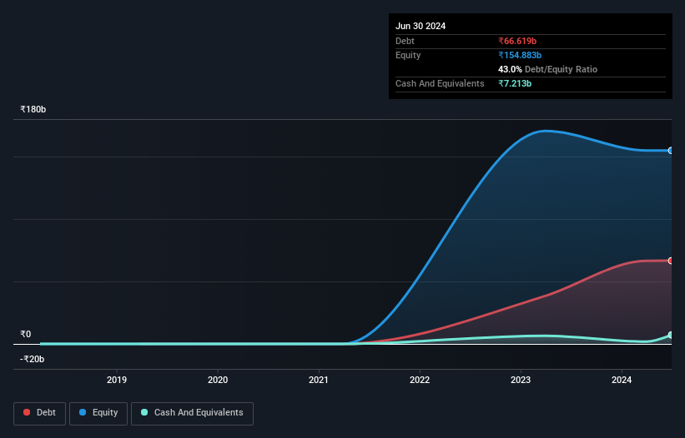Toggle Cash And Equivalents legend button
Image resolution: width=685 pixels, height=438 pixels.
click(x=192, y=413)
